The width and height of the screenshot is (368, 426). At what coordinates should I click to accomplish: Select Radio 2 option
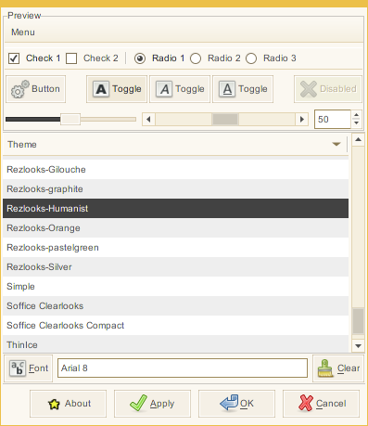click(x=196, y=58)
